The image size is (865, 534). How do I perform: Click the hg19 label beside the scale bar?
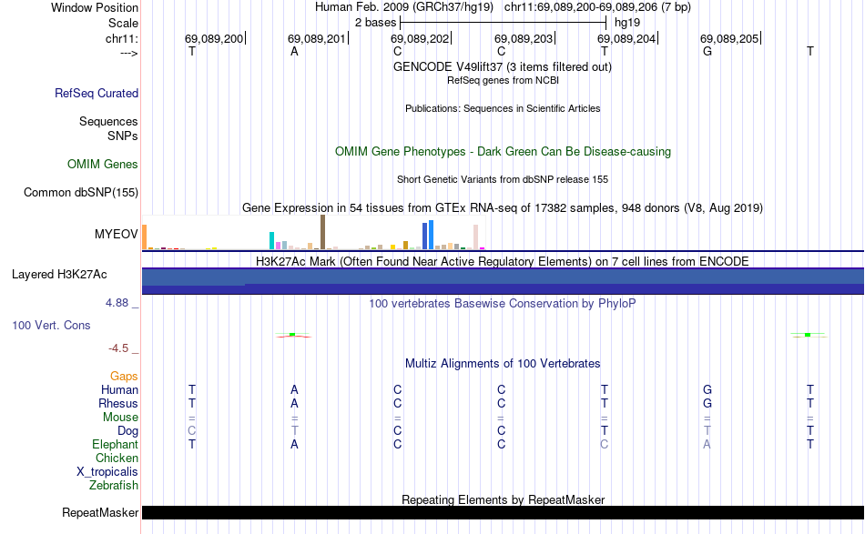point(627,23)
